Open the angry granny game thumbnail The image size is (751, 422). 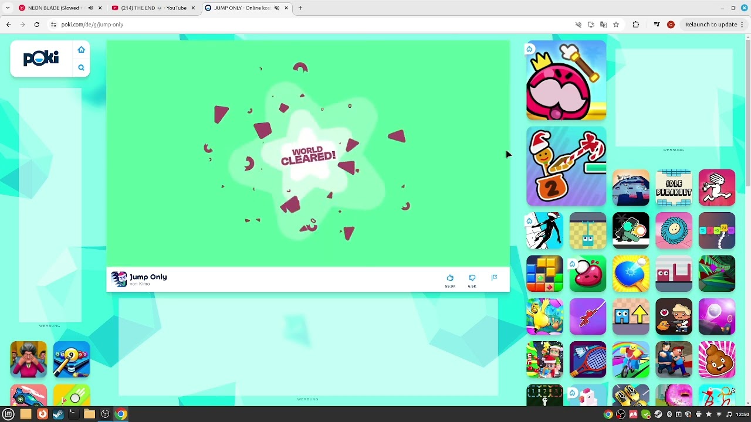coord(28,359)
